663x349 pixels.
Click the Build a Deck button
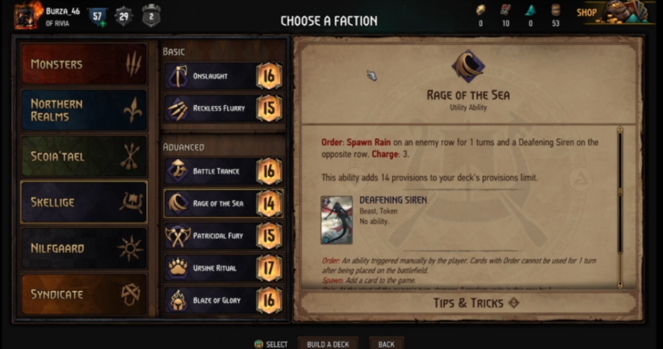[x=328, y=344]
